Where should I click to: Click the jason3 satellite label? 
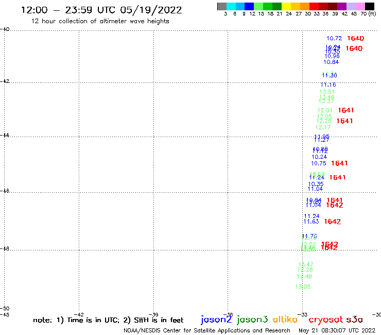(x=252, y=320)
